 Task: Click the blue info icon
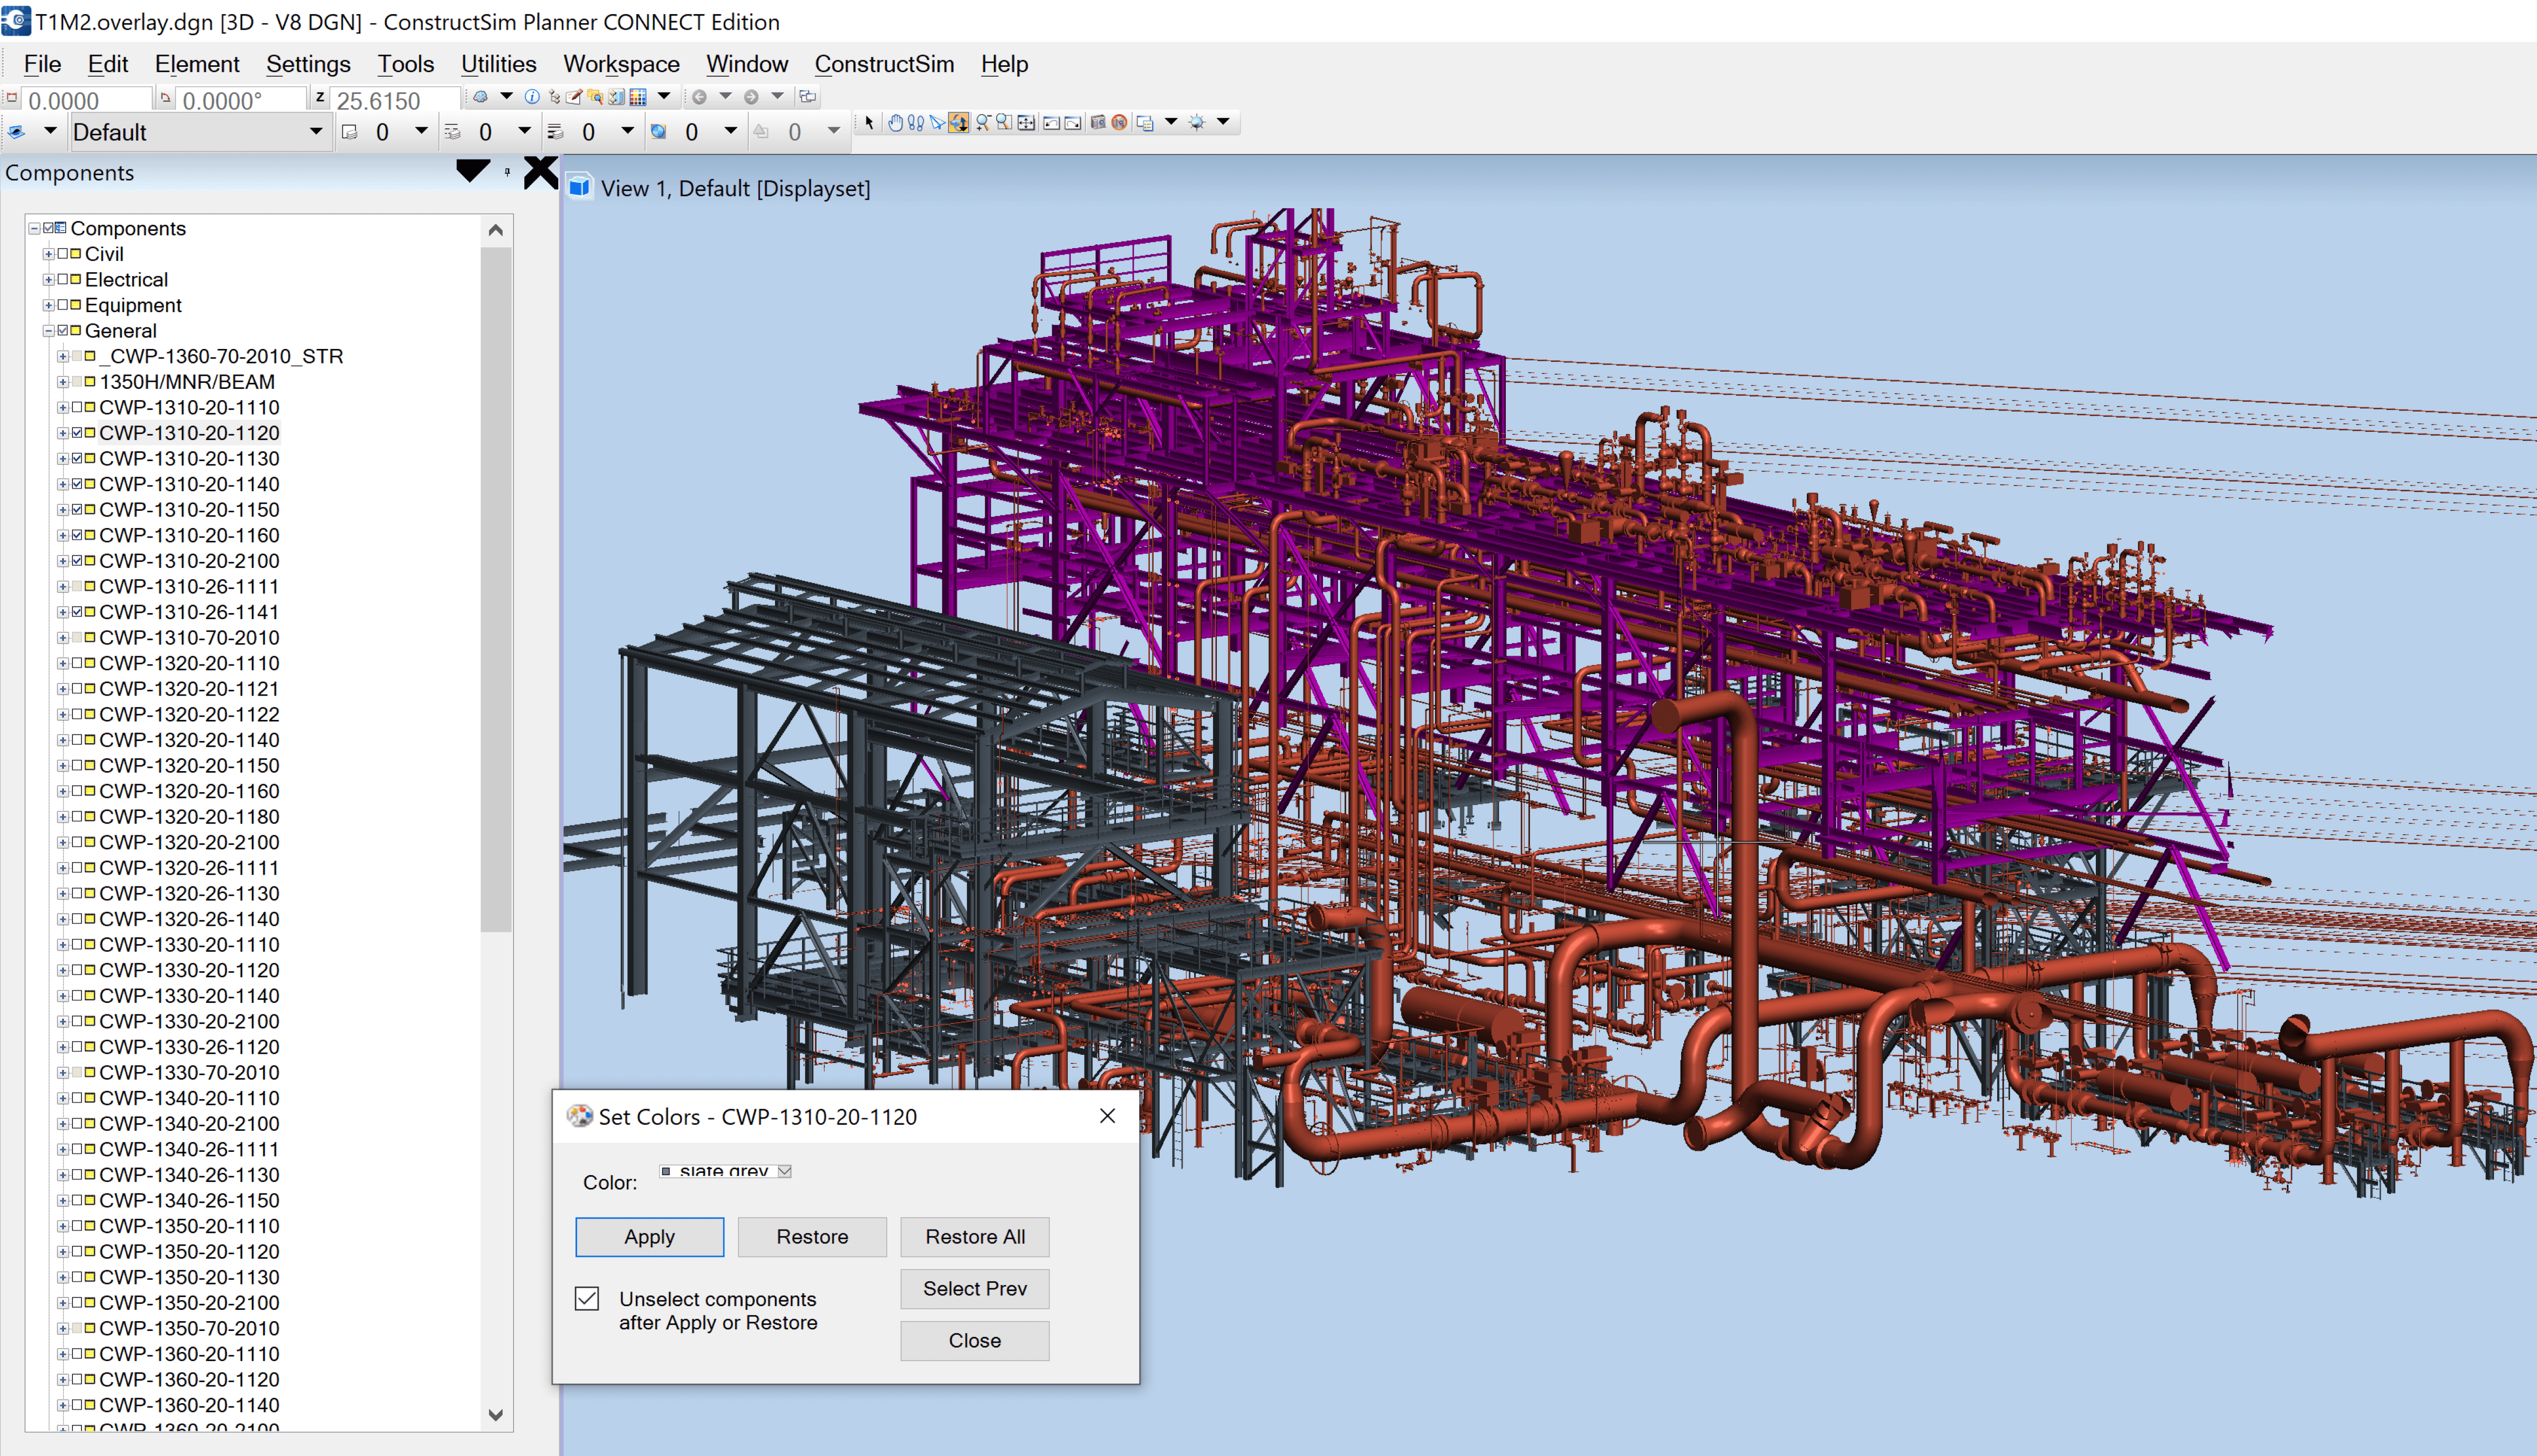pyautogui.click(x=532, y=97)
